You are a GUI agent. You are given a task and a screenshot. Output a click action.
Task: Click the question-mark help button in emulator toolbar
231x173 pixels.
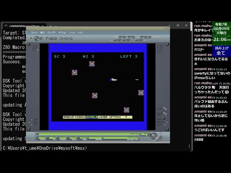coord(71,39)
